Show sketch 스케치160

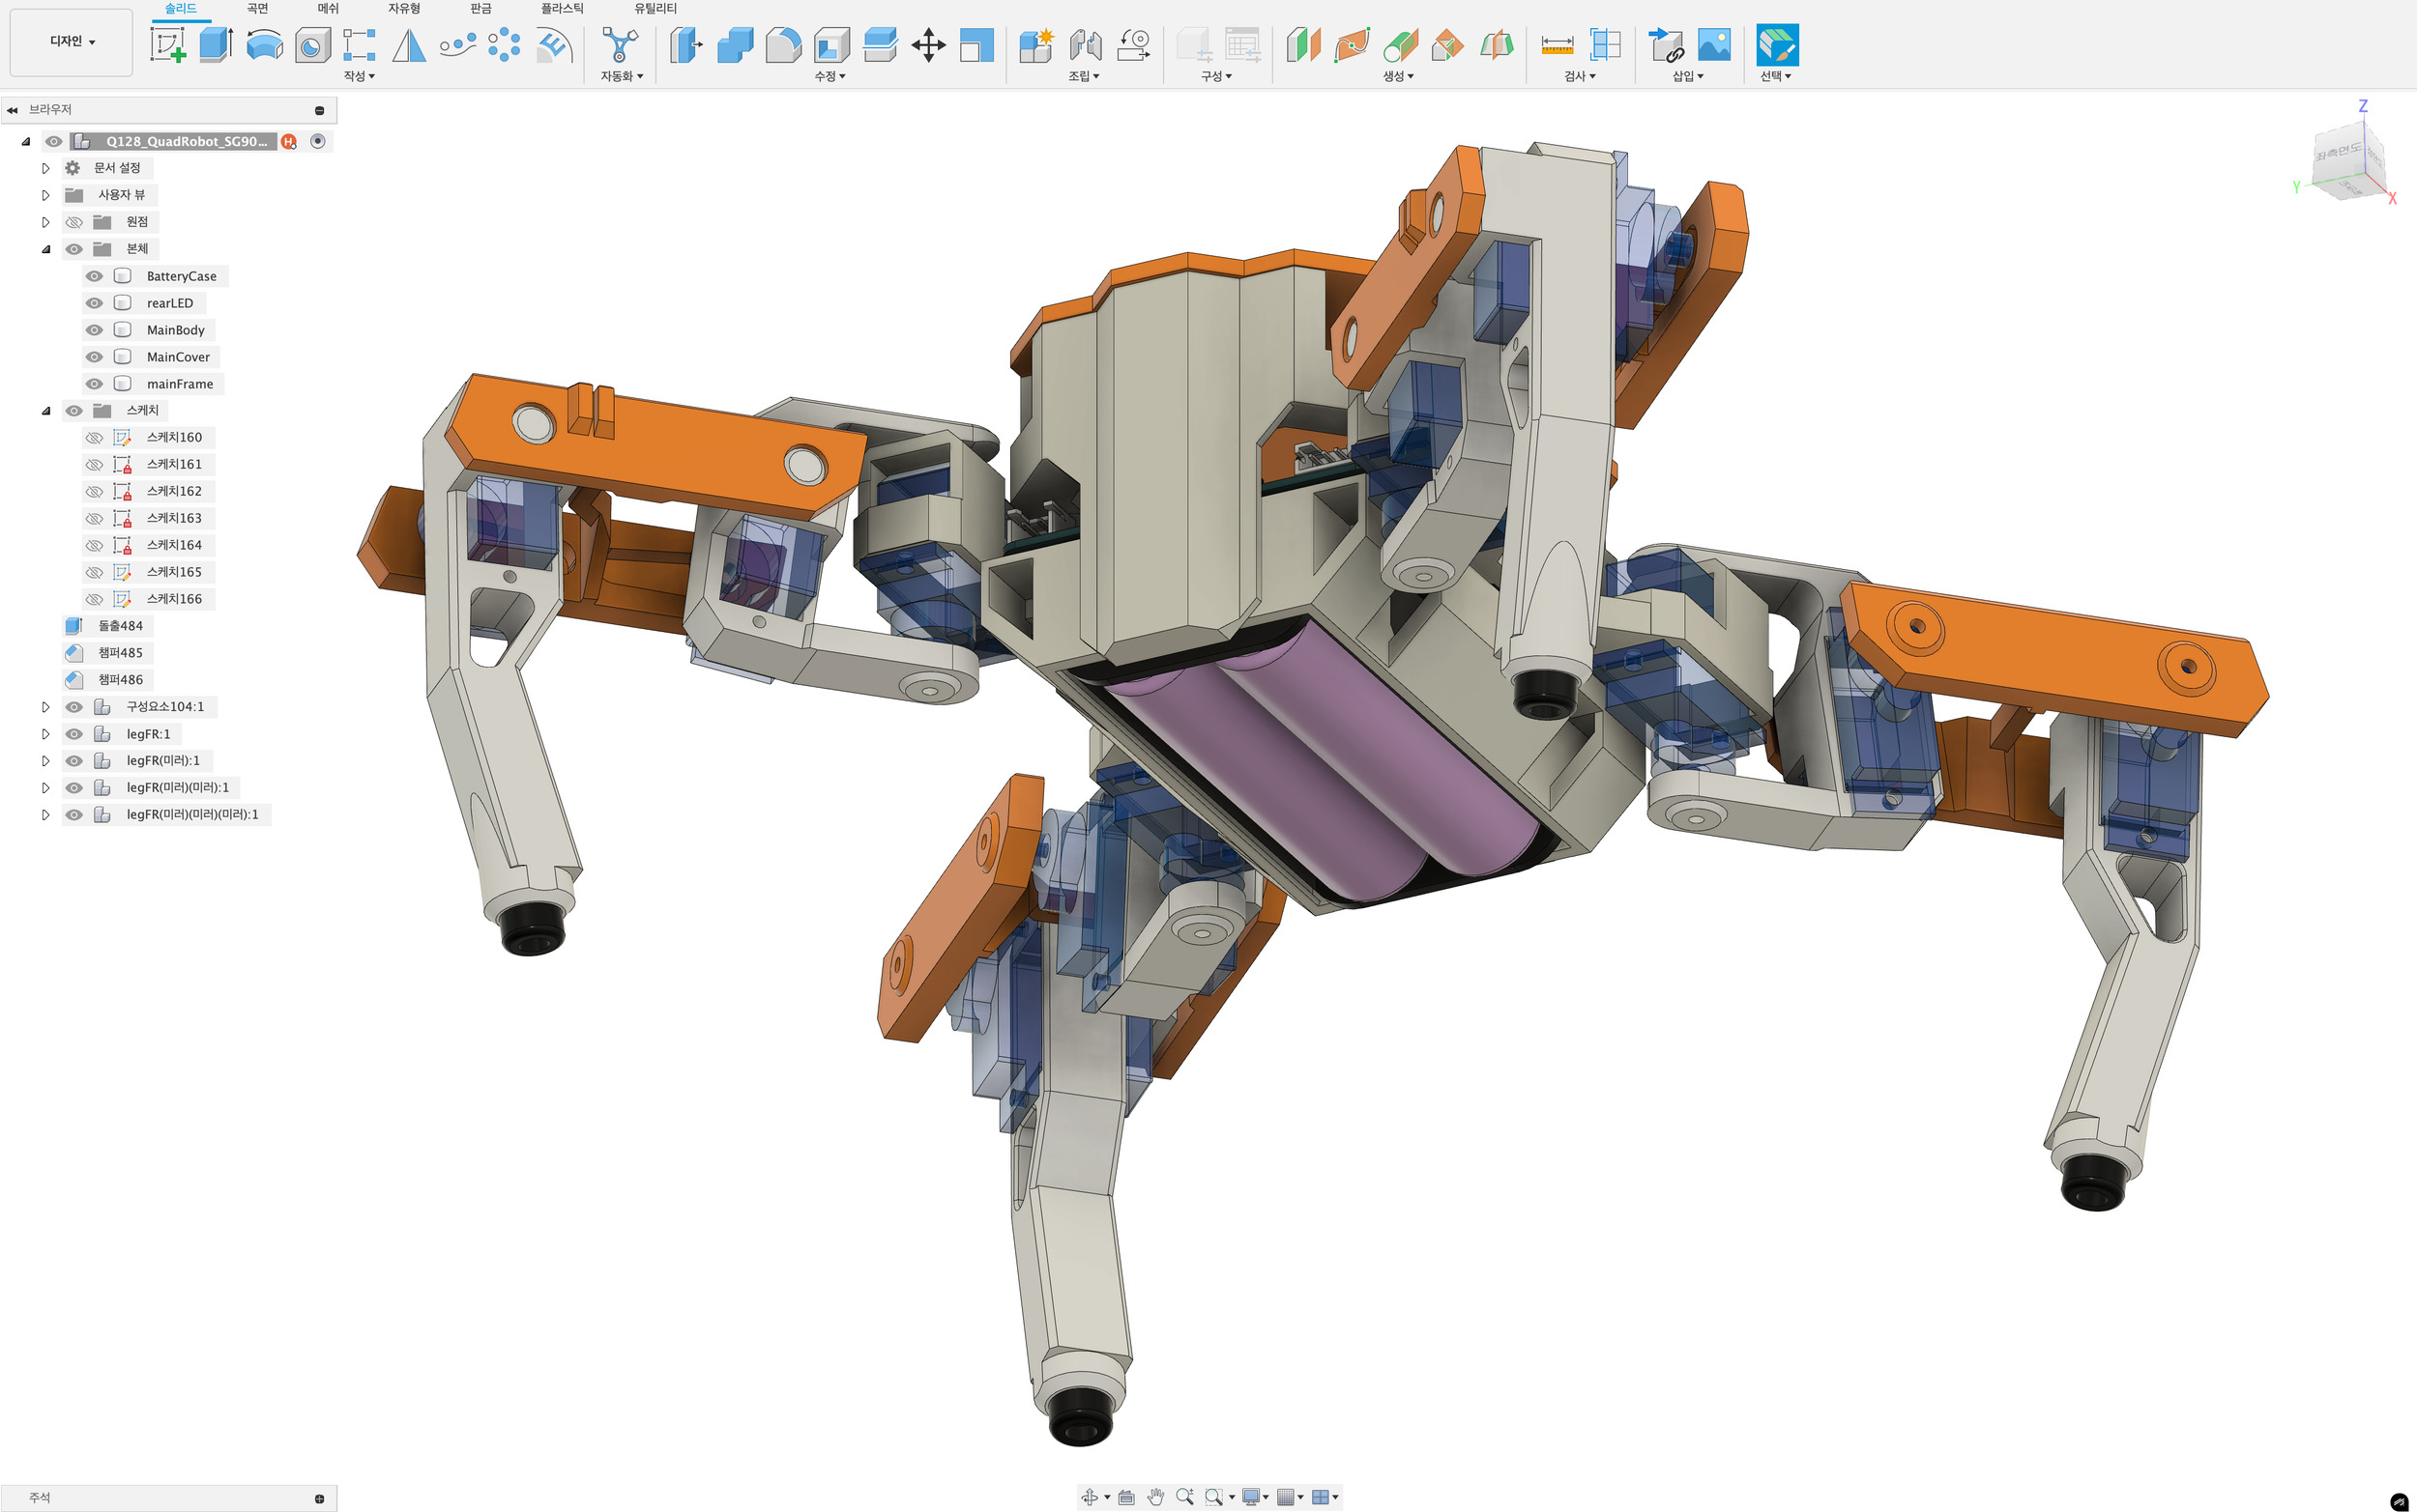(94, 438)
